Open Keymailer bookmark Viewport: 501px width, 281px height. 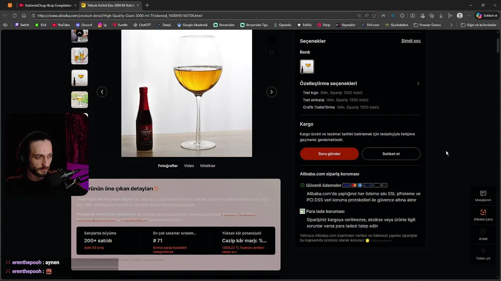pos(346,25)
